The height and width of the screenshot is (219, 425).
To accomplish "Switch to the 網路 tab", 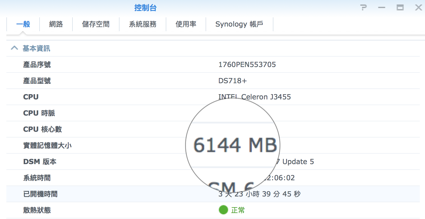I will point(56,24).
